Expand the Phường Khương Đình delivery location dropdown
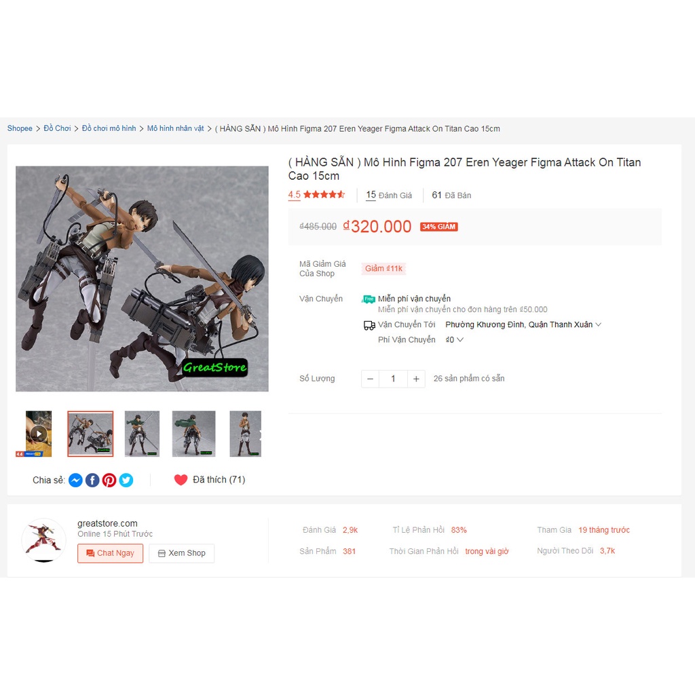The image size is (695, 695). pyautogui.click(x=523, y=324)
